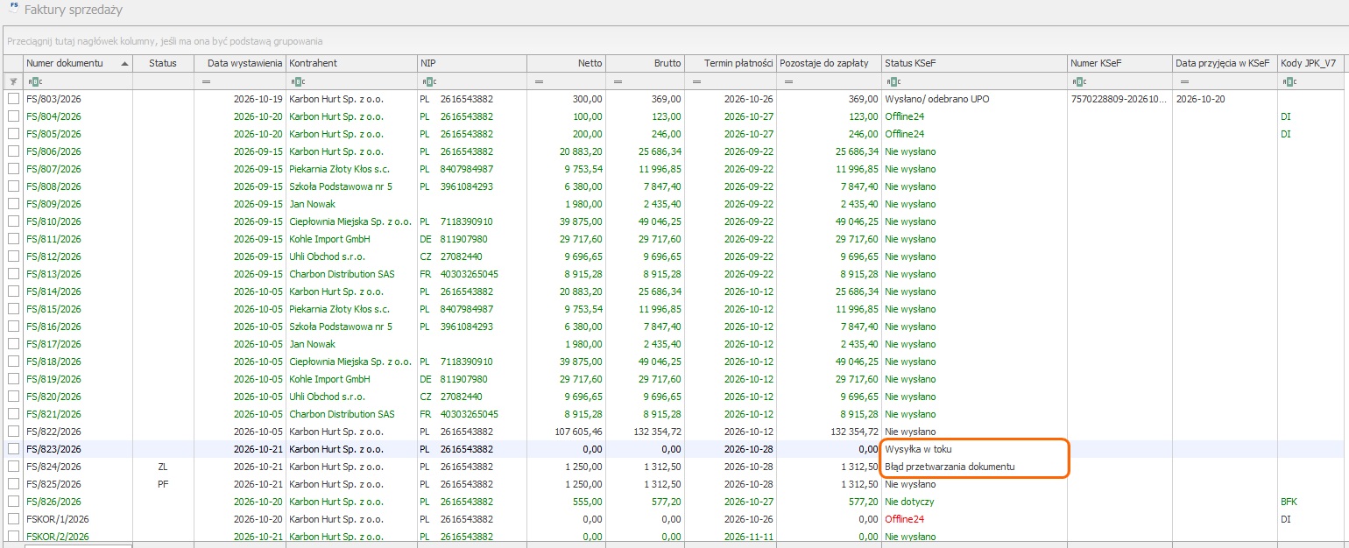1349x548 pixels.
Task: Click the filter row funnel icon
Action: (x=12, y=81)
